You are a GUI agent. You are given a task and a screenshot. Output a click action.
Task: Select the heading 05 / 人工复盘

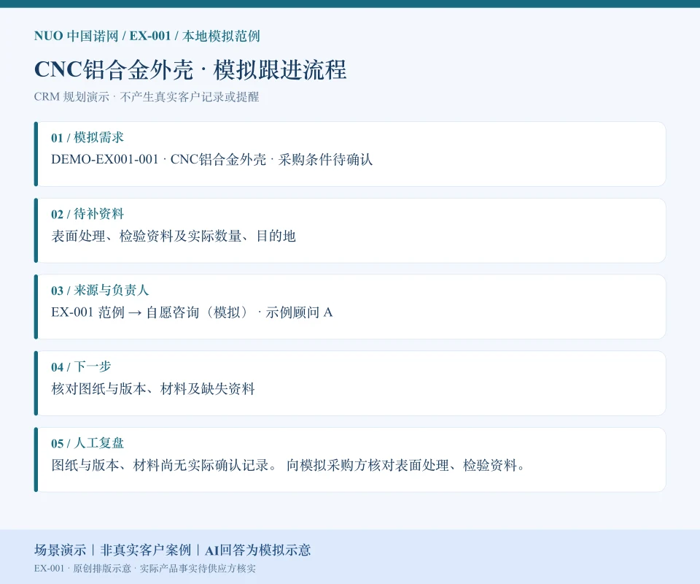pyautogui.click(x=87, y=443)
